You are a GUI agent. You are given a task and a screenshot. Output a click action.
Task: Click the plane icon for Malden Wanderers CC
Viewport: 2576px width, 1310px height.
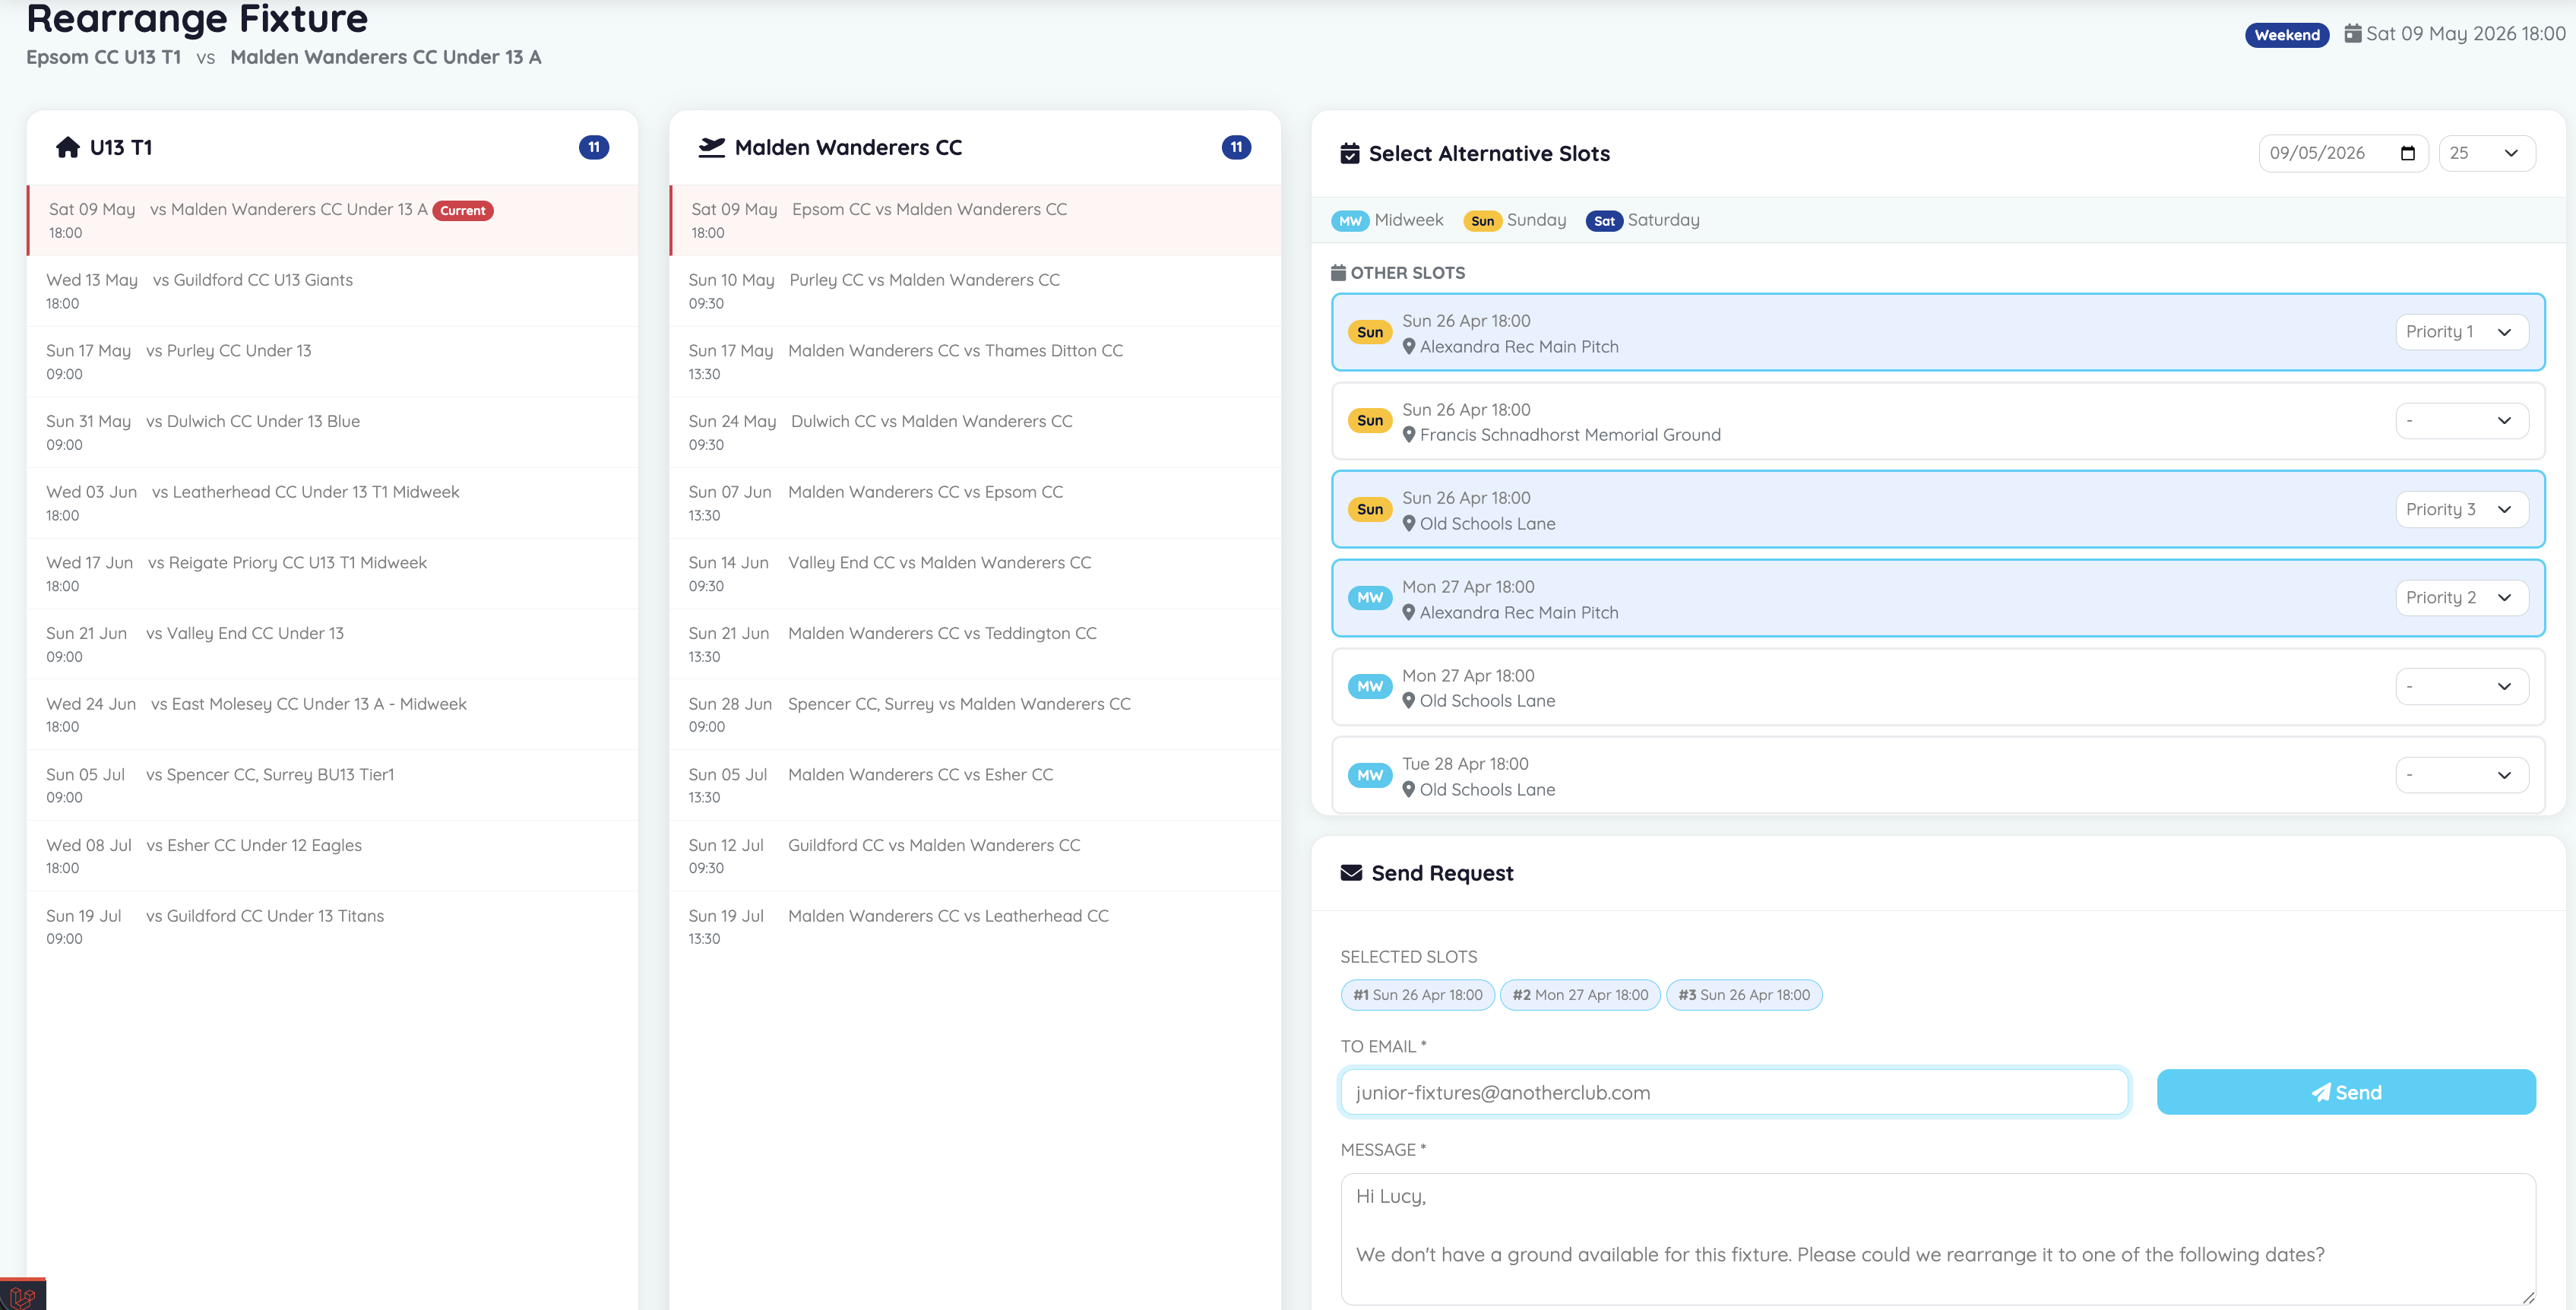[x=711, y=148]
